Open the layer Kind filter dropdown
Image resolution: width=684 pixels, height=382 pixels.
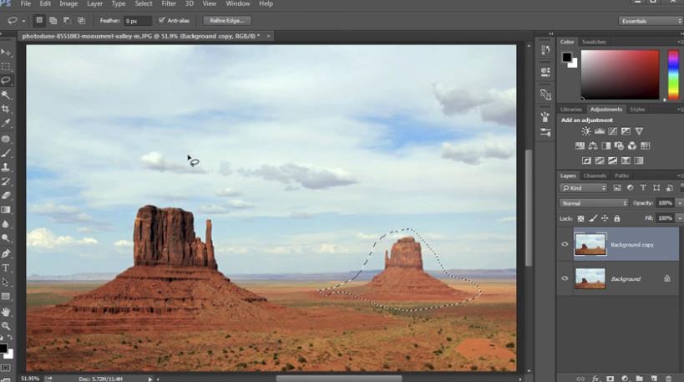tap(583, 188)
